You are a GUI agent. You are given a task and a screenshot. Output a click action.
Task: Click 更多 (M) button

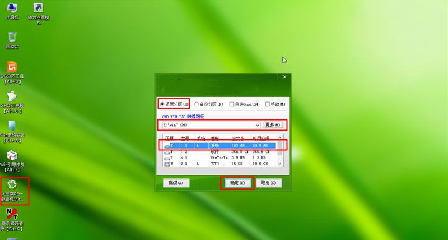coord(273,125)
